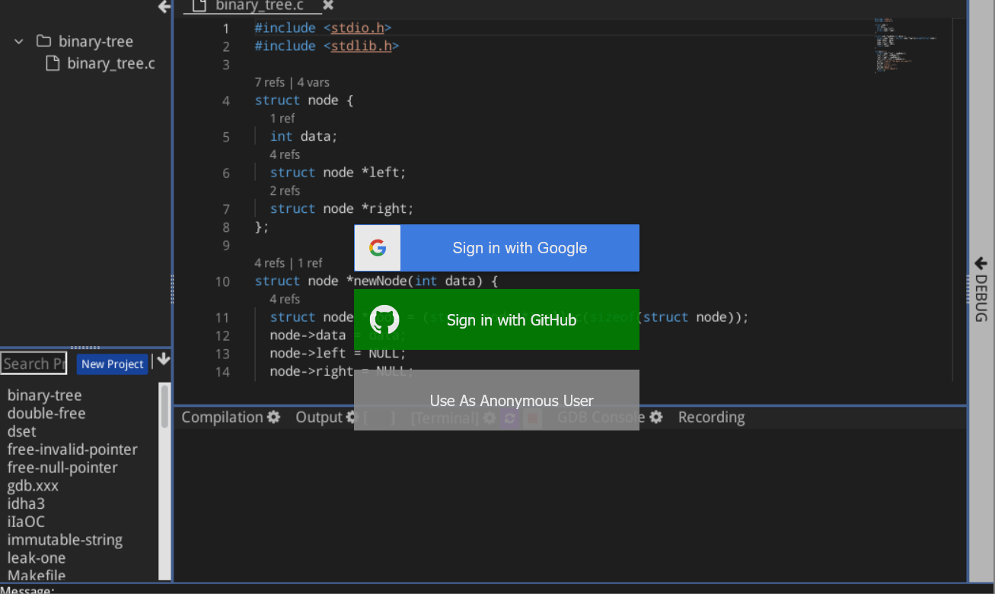Open the Compilation tab
Viewport: 995px width, 594px height.
click(222, 417)
